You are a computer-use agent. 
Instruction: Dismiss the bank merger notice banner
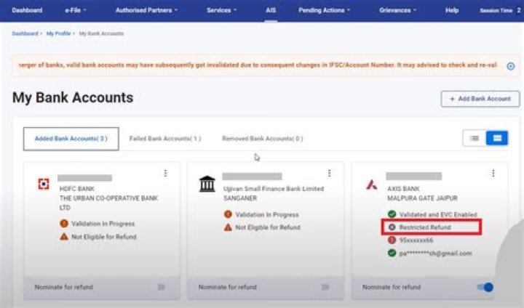(511, 65)
